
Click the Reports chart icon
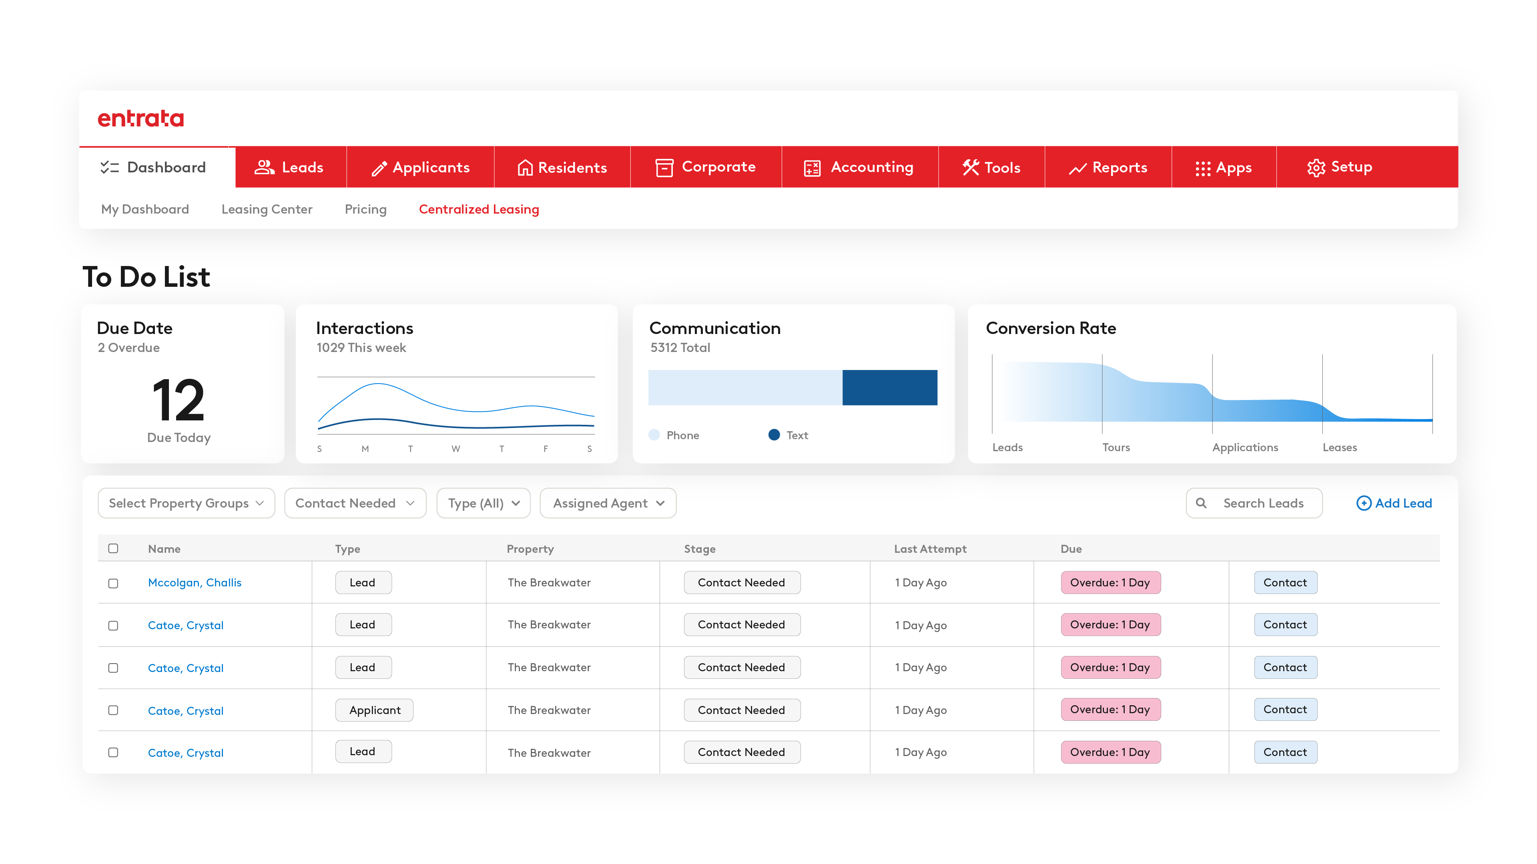pos(1078,168)
